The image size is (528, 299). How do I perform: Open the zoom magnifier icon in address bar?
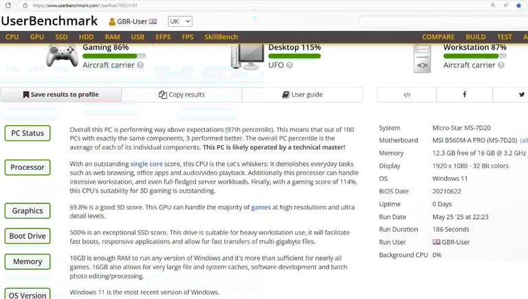point(493,5)
